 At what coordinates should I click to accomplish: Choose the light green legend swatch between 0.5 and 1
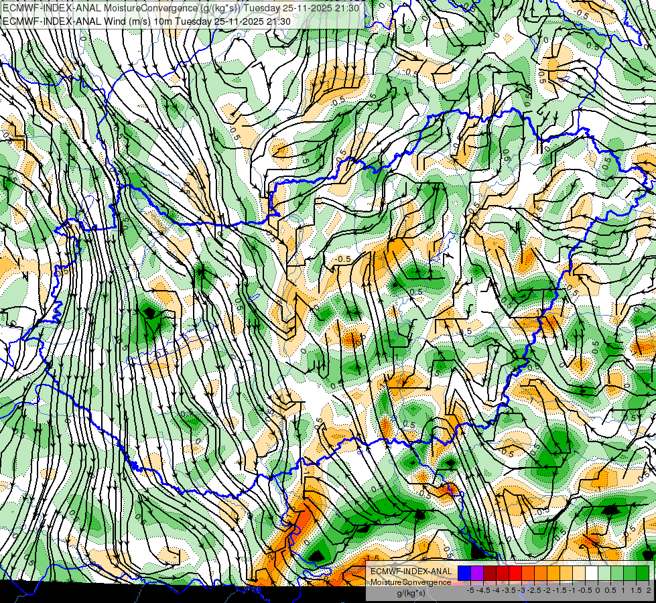pos(617,574)
